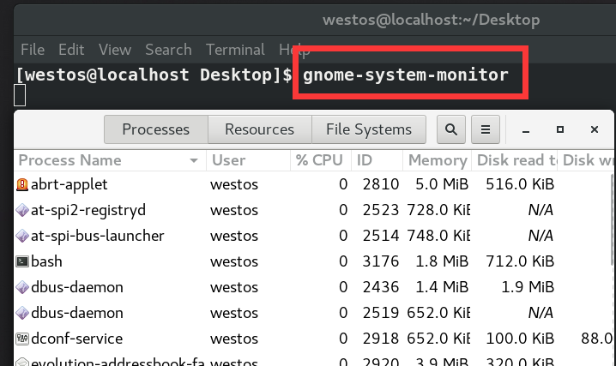Click the terminal cursor block
This screenshot has height=366, width=616.
[20, 95]
